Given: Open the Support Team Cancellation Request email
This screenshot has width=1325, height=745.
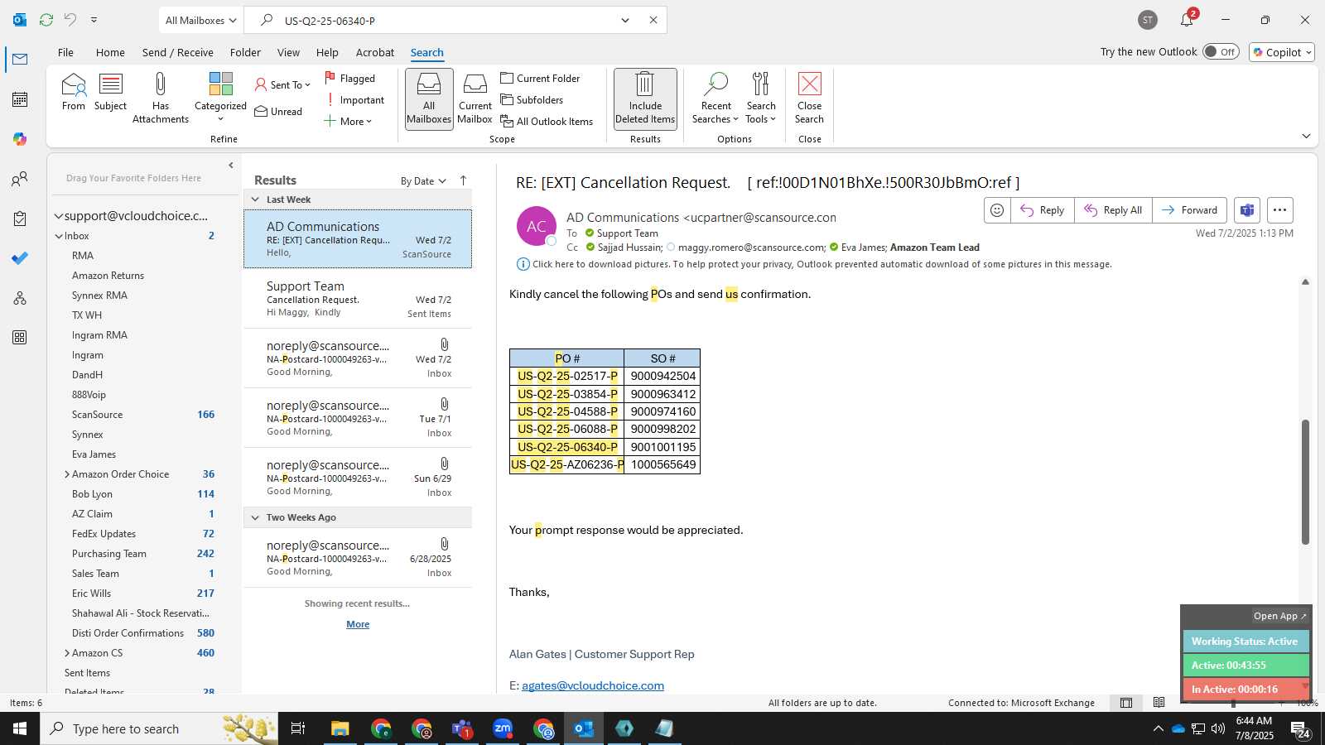Looking at the screenshot, I should click(x=358, y=299).
